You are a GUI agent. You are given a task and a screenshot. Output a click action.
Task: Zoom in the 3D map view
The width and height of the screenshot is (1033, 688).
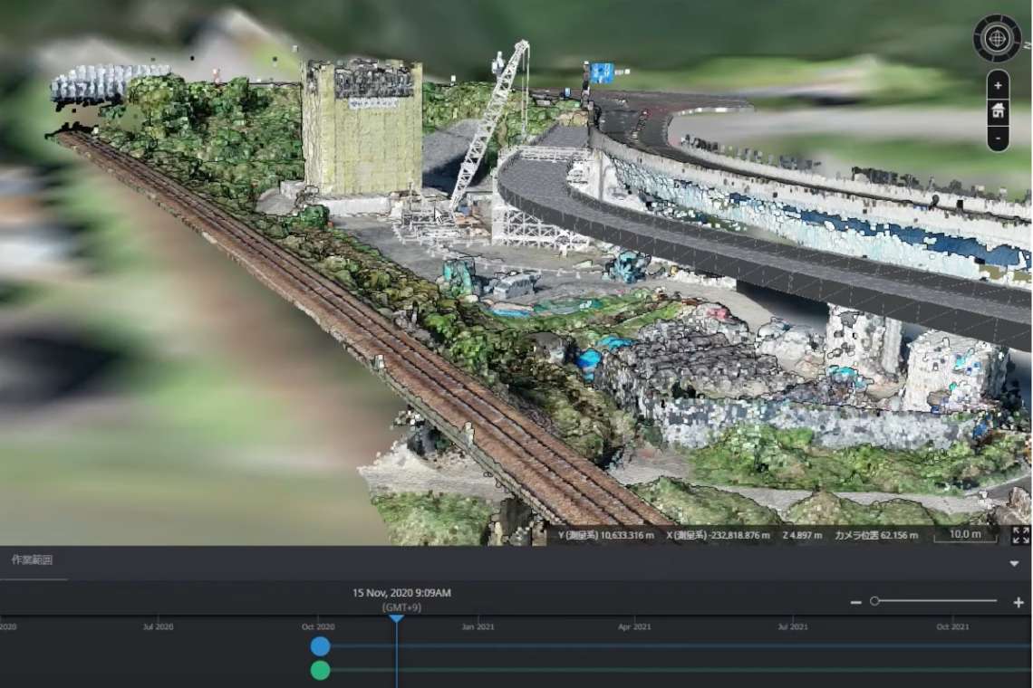click(x=998, y=85)
